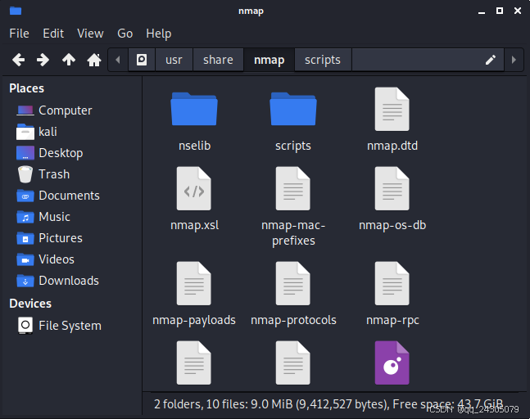
Task: Select the unlabeled file icon below nmap-payloads
Action: click(194, 363)
